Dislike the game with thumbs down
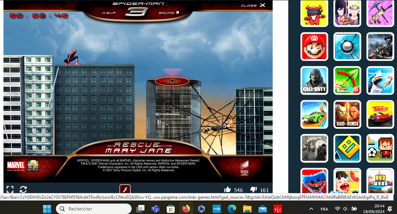 tap(254, 190)
